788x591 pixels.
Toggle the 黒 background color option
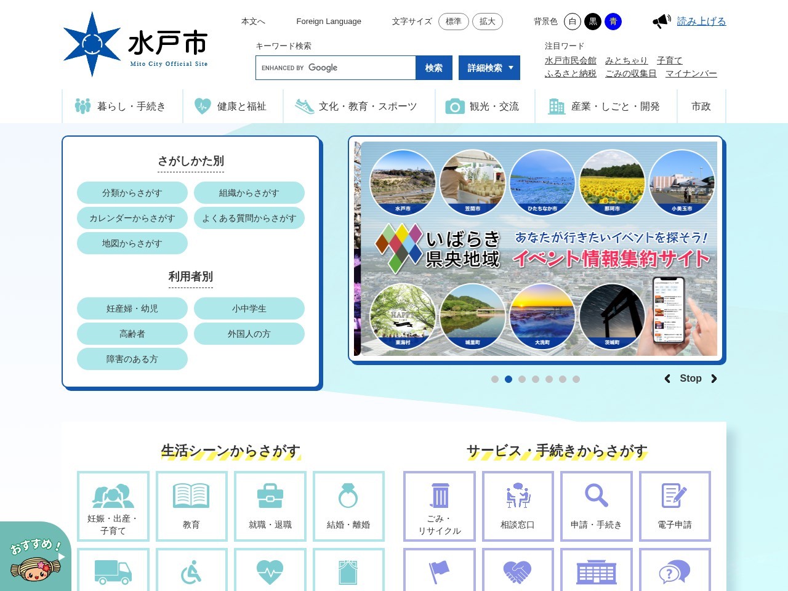pyautogui.click(x=592, y=21)
